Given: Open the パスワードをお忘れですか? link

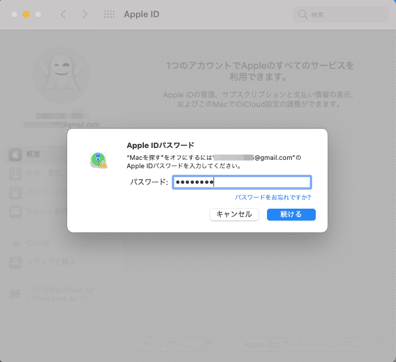Looking at the screenshot, I should tap(273, 197).
